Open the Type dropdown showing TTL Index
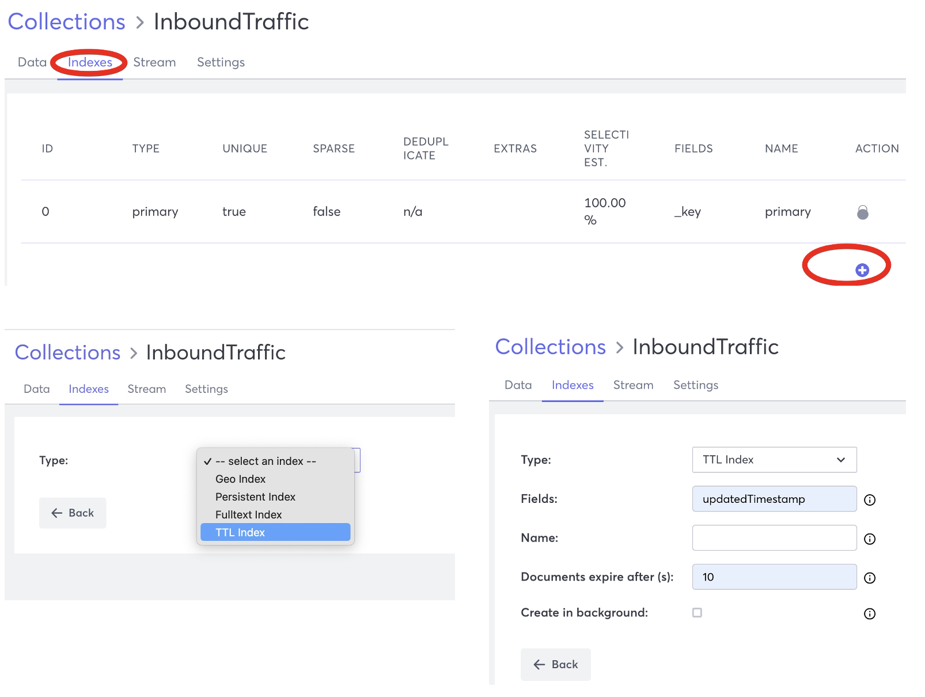This screenshot has height=697, width=925. (774, 460)
